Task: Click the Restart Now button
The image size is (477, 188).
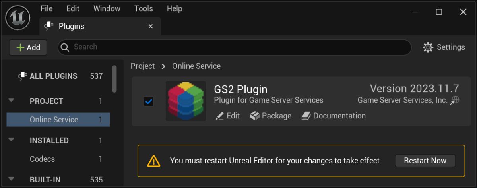Action: (425, 161)
